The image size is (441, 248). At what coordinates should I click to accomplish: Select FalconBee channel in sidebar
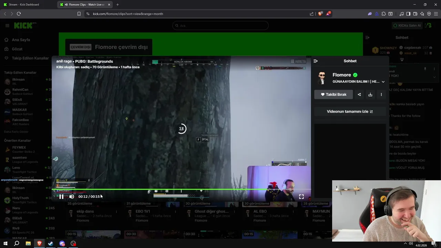click(x=26, y=122)
